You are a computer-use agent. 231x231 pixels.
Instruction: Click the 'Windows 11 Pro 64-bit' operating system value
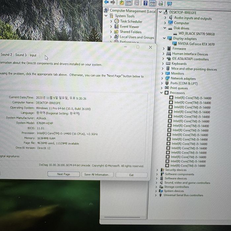click(63, 109)
